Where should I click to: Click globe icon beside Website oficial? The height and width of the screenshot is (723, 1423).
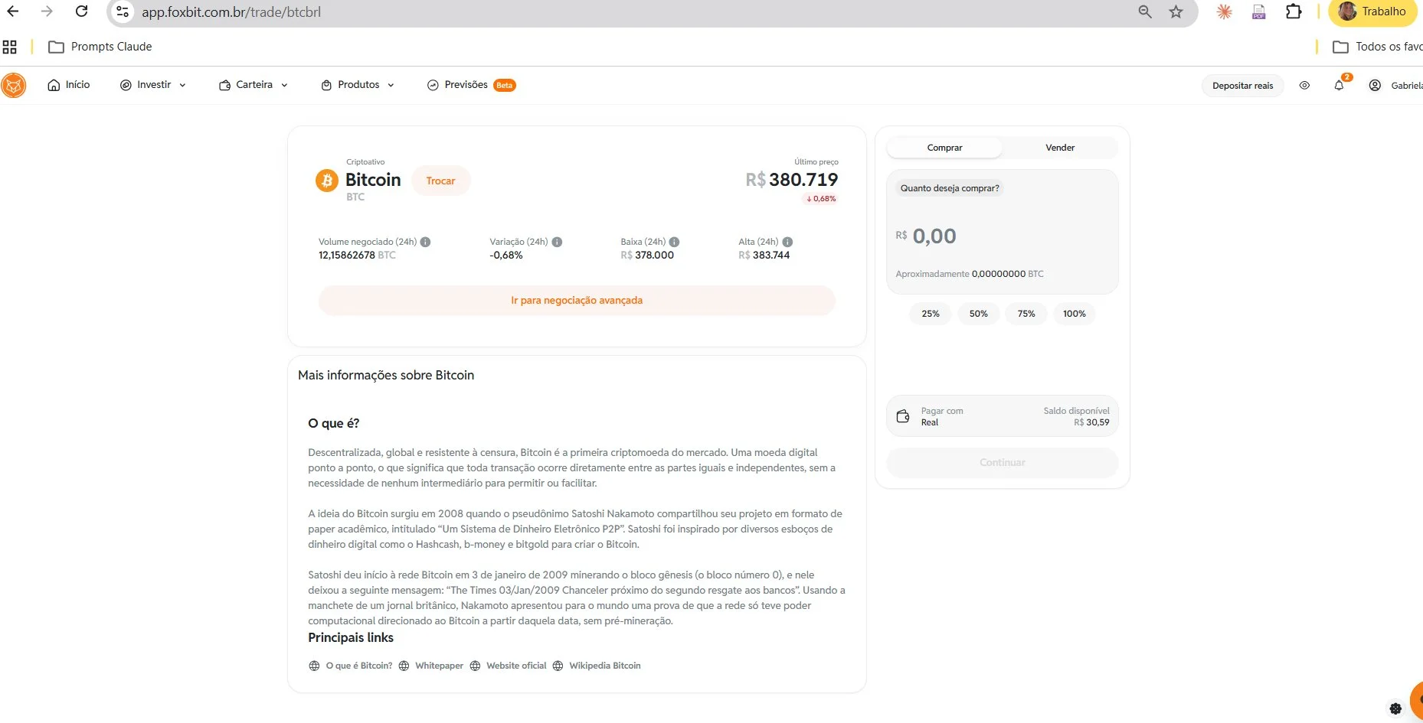(475, 666)
